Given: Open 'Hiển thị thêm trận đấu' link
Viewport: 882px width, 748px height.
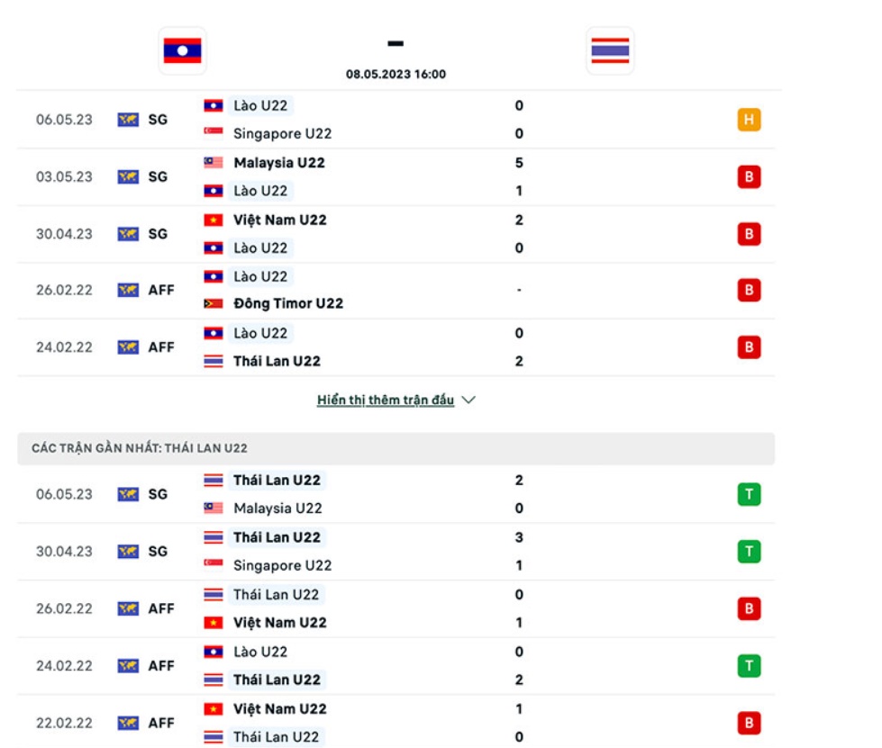Looking at the screenshot, I should 386,401.
